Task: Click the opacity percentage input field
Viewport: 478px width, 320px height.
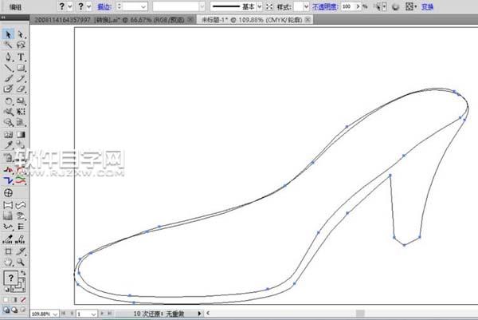Action: (x=348, y=6)
